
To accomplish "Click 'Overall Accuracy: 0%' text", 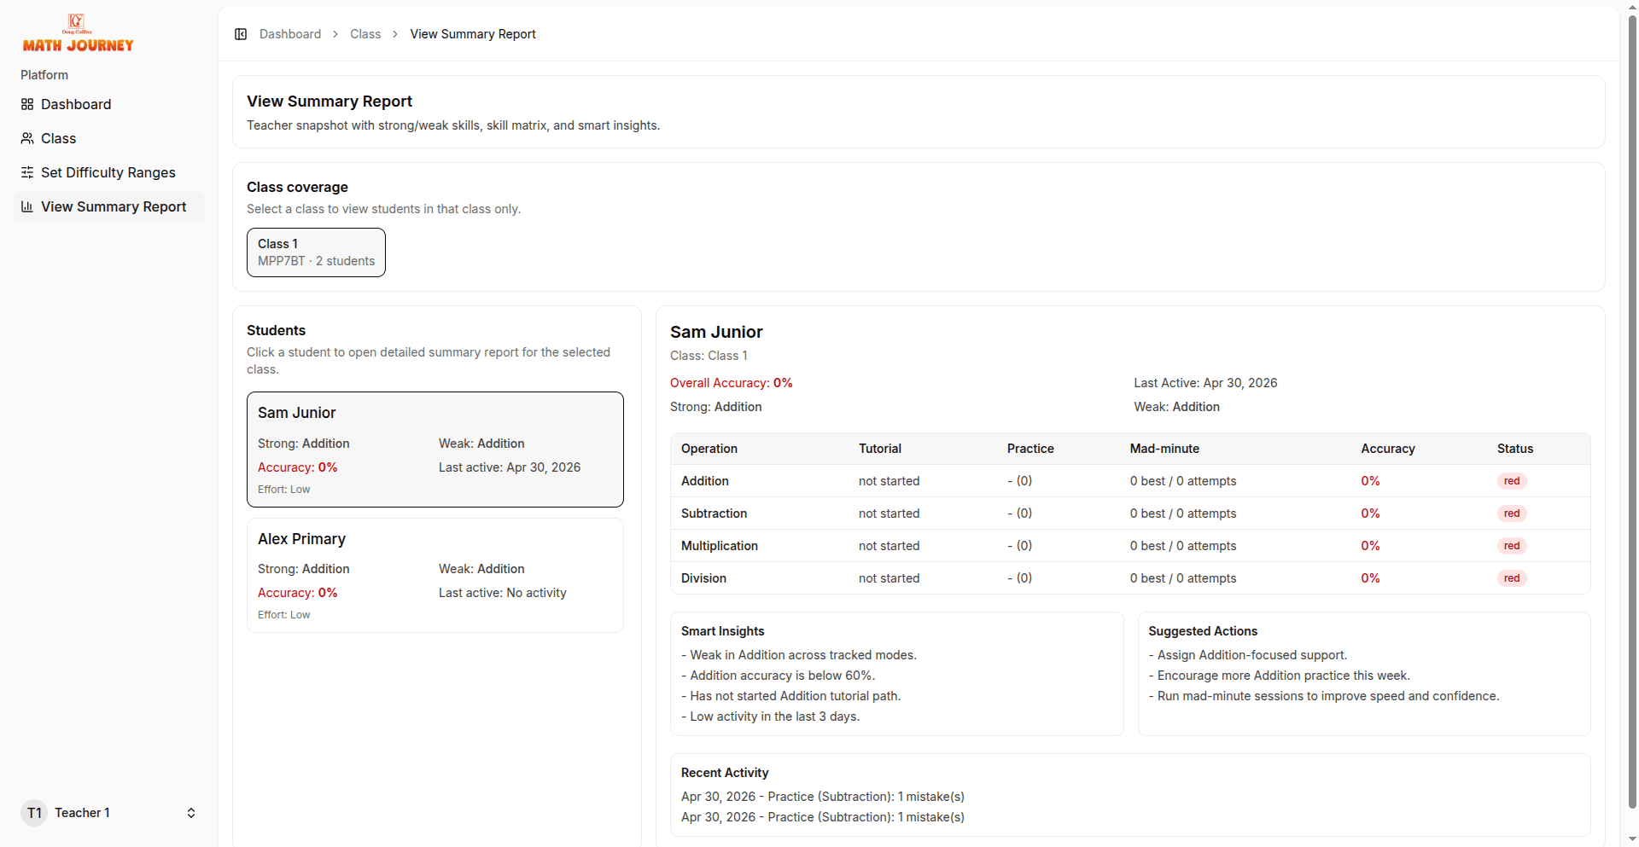I will 732,383.
